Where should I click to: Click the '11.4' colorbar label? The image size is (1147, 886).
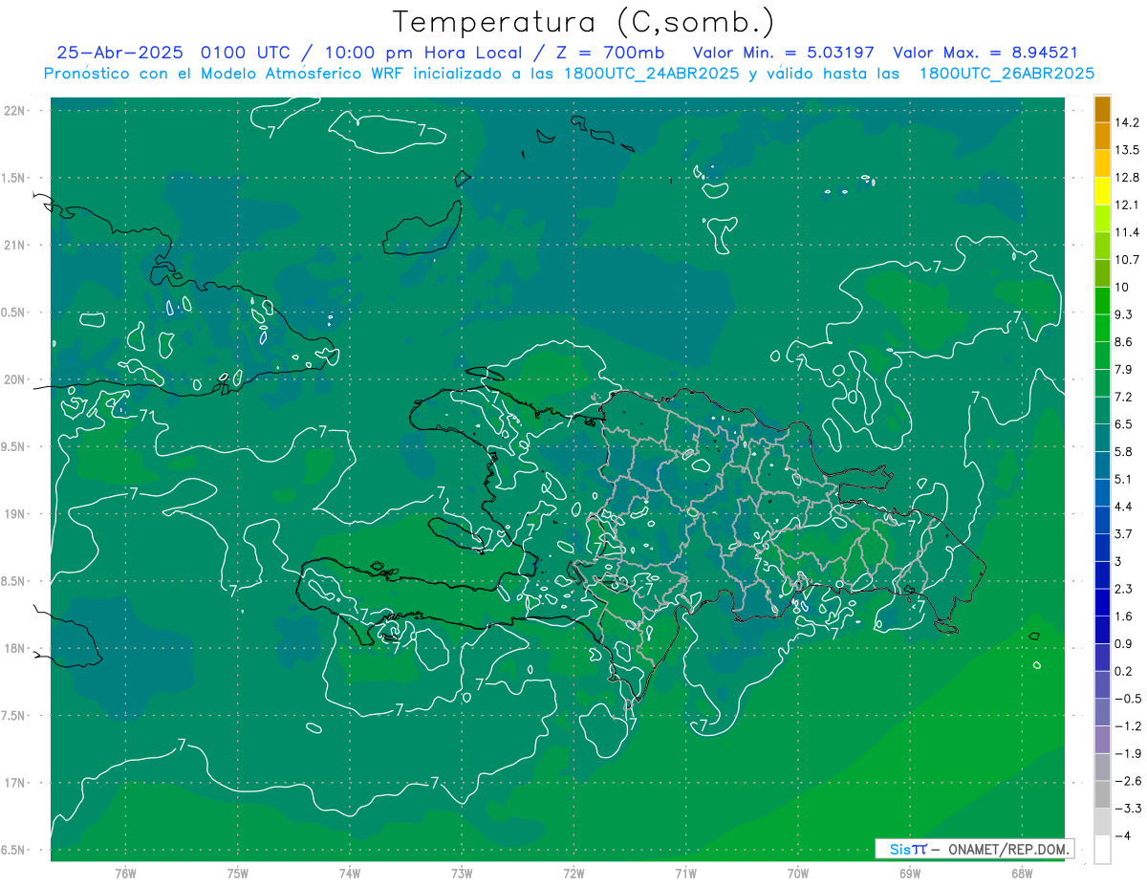click(1127, 232)
